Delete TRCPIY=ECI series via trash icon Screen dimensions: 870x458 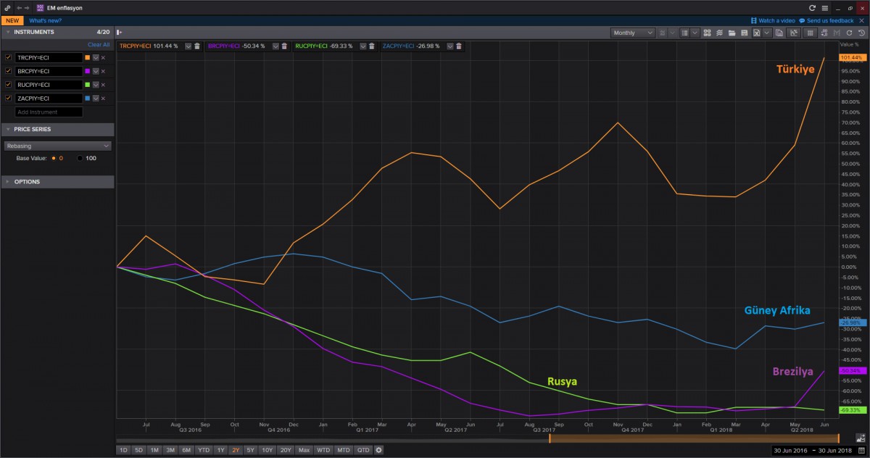pyautogui.click(x=197, y=46)
